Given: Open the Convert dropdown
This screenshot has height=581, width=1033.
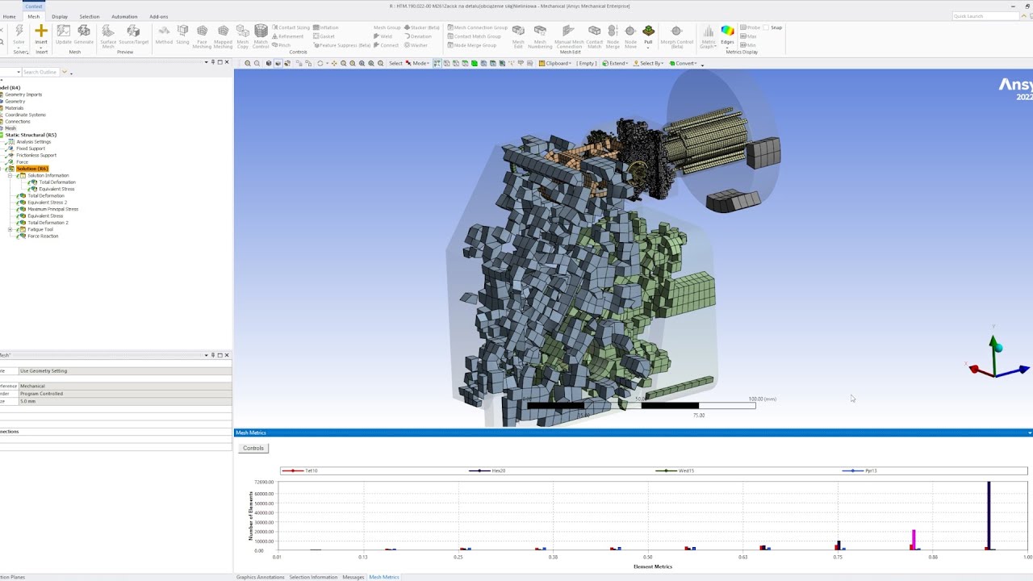Looking at the screenshot, I should click(x=684, y=63).
